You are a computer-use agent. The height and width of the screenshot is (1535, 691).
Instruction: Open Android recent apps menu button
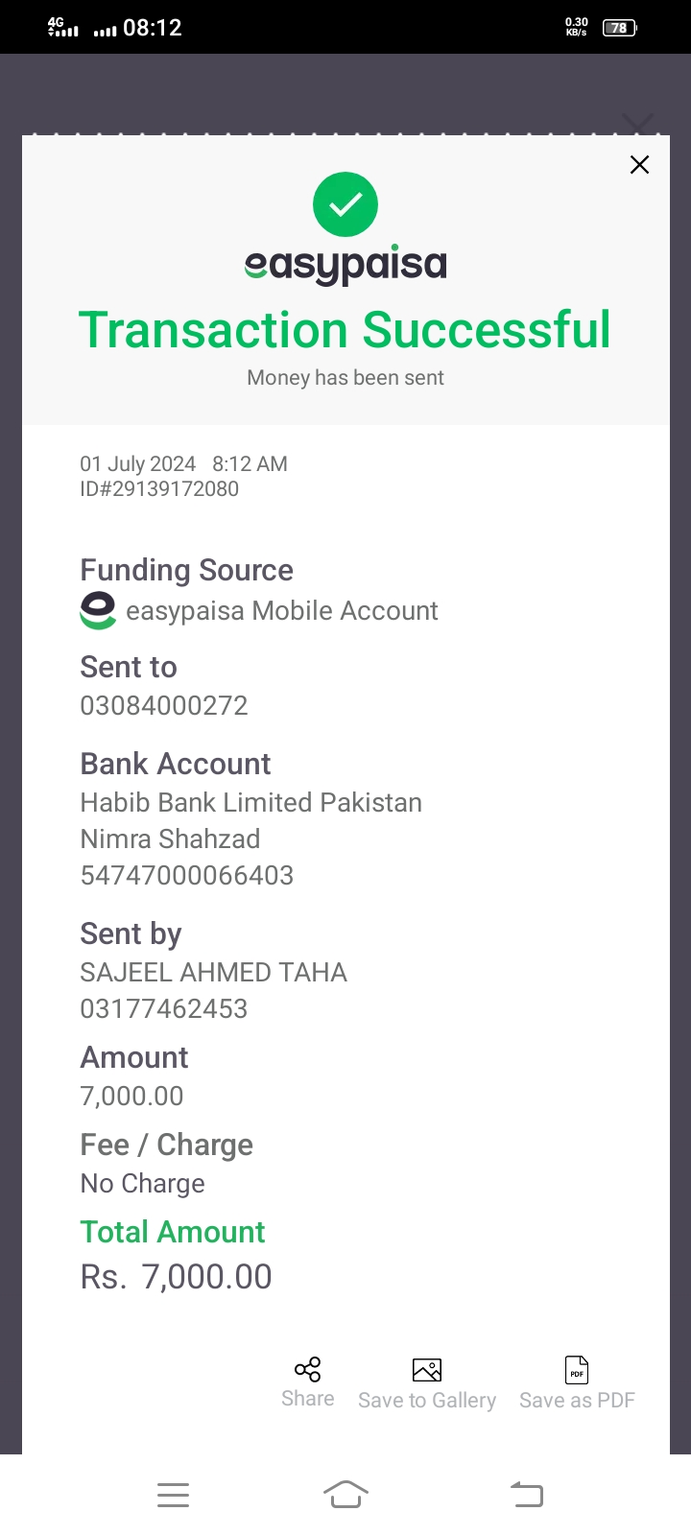(173, 1495)
